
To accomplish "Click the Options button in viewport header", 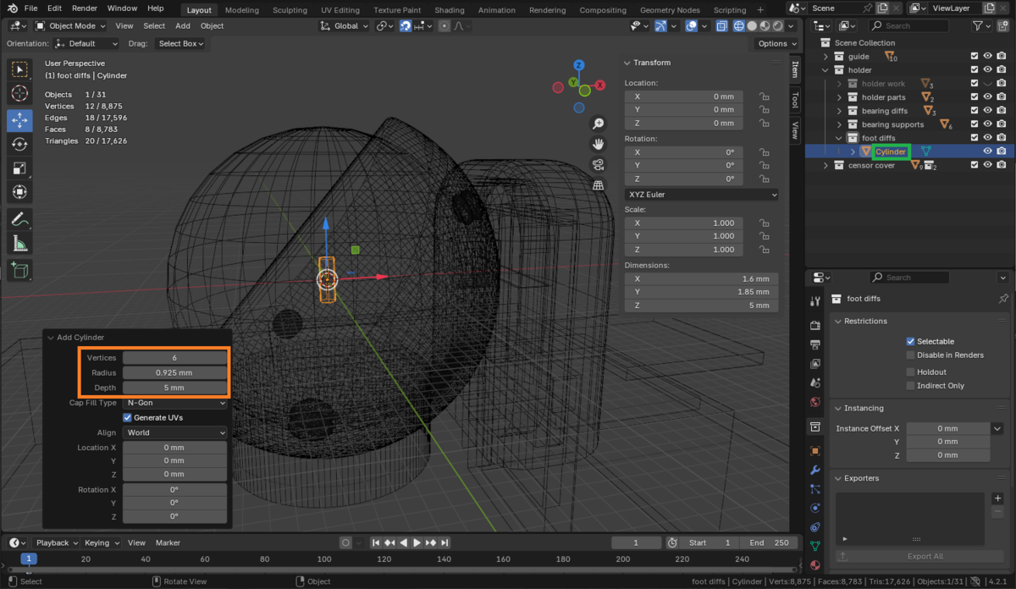I will pos(776,43).
